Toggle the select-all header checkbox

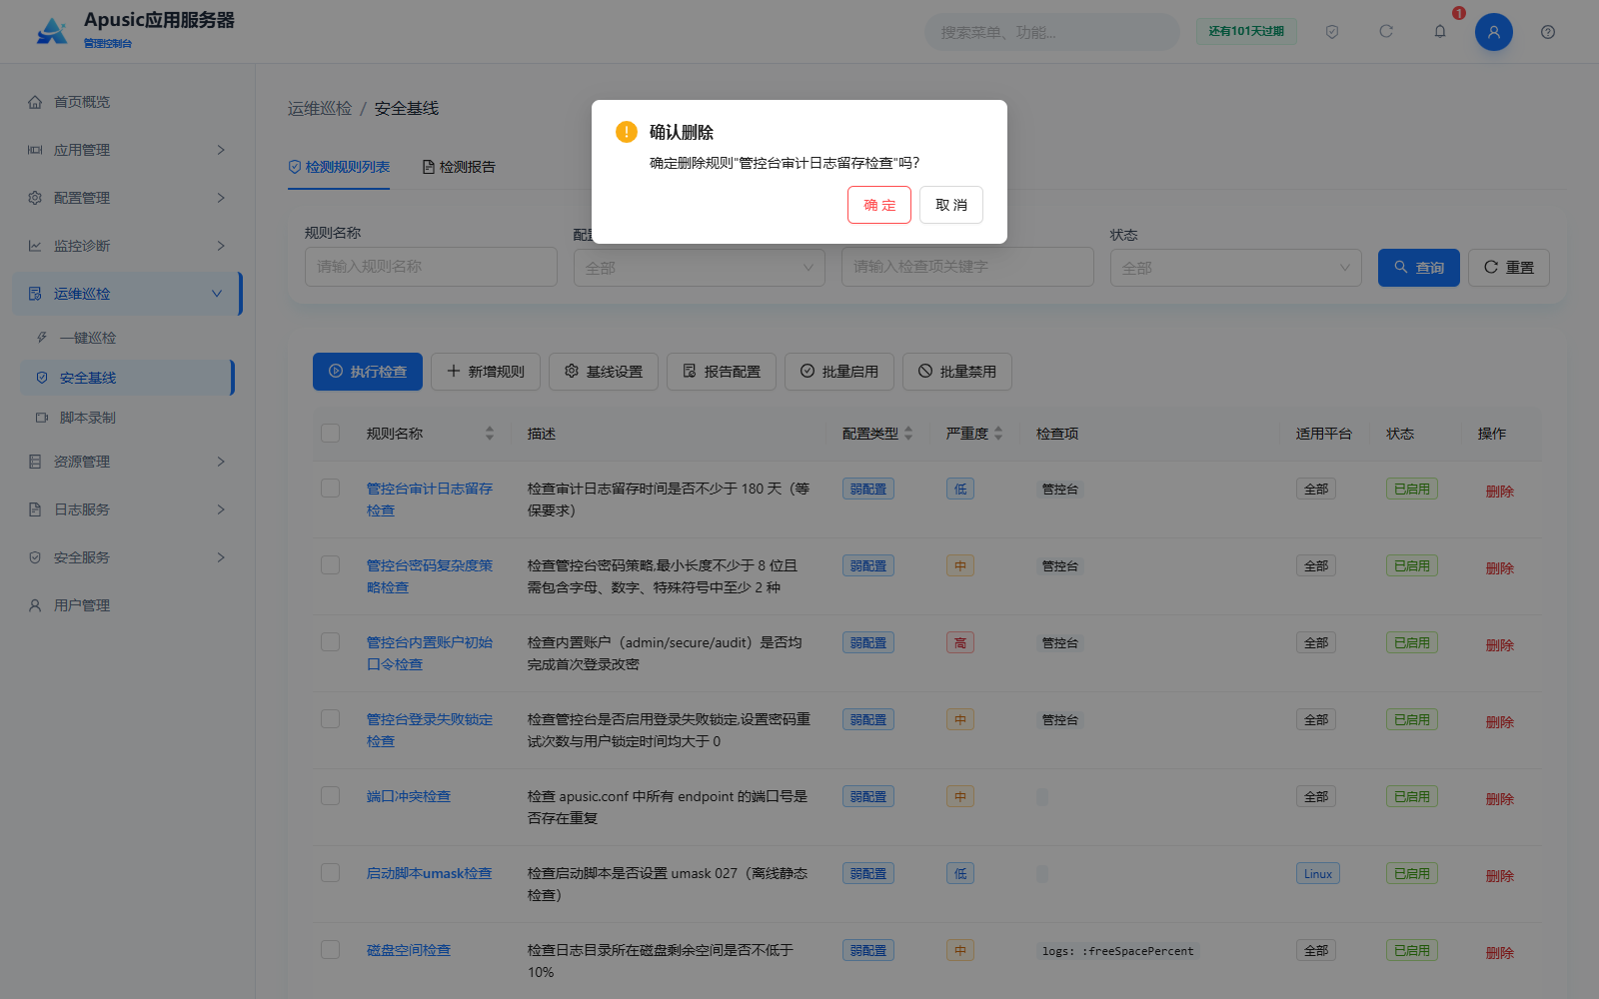pyautogui.click(x=331, y=434)
